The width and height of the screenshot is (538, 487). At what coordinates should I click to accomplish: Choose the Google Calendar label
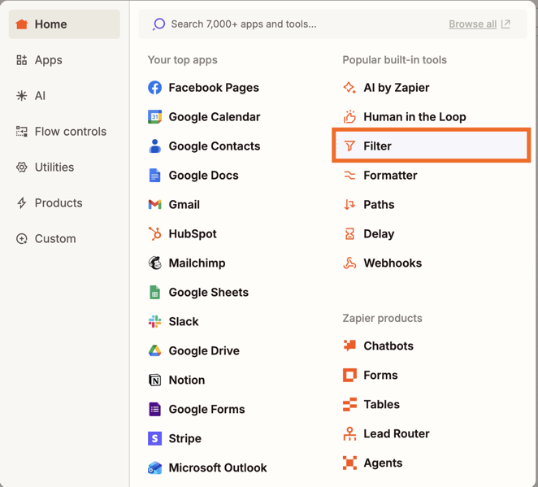tap(215, 117)
